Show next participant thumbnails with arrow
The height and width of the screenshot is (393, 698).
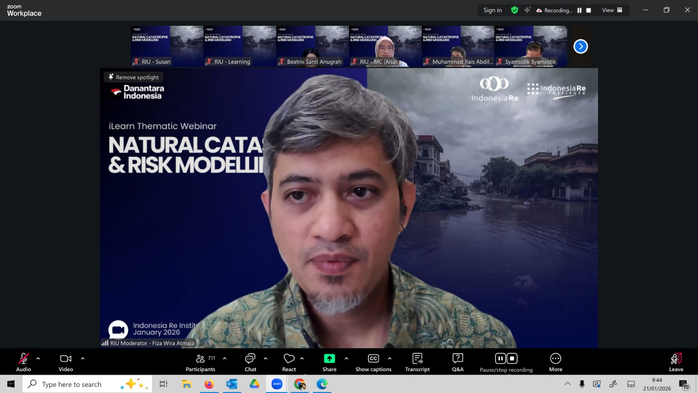coord(580,46)
